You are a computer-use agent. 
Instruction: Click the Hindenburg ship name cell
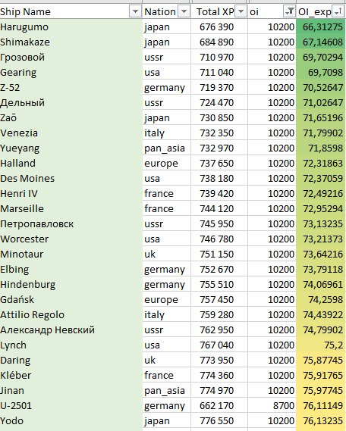point(71,284)
